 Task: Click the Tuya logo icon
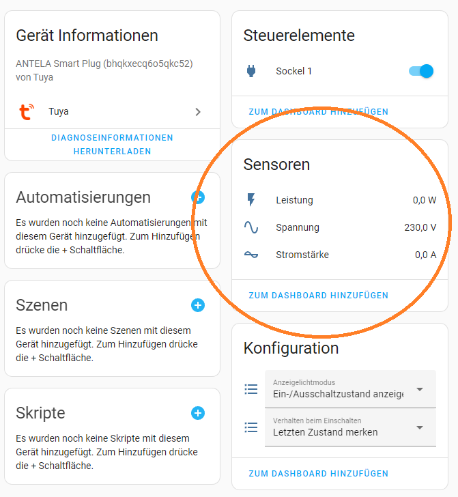[27, 112]
